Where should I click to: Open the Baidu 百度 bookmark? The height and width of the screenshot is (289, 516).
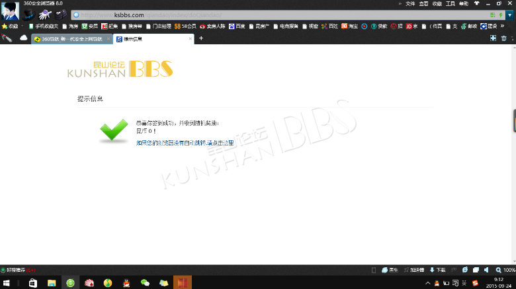pos(237,26)
